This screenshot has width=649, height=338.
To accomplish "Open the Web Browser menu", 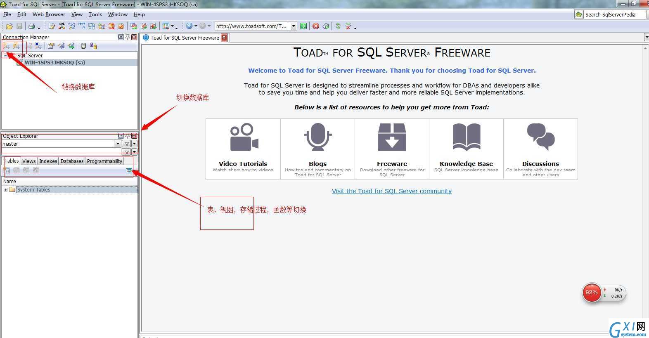I will tap(49, 14).
